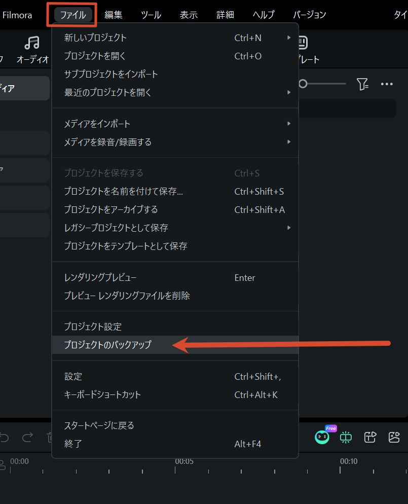The image size is (408, 504).
Task: Adjust the thumbnail size slider knob
Action: click(303, 84)
